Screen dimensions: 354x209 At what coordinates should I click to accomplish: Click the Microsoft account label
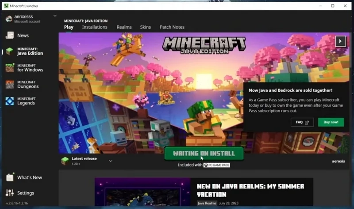[27, 21]
